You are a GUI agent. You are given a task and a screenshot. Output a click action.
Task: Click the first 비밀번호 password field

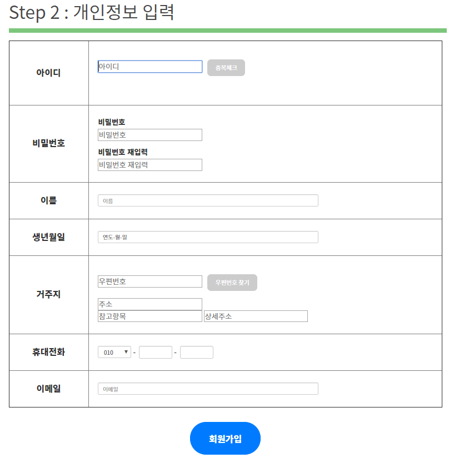149,134
